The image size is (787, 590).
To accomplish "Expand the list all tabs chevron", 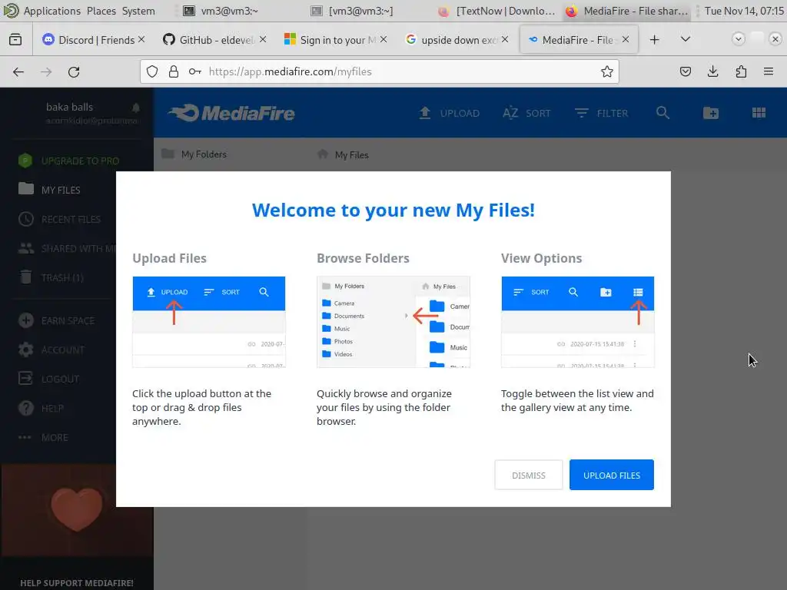I will point(685,39).
